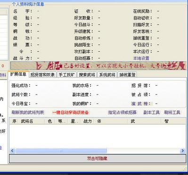This screenshot has height=175, width=188.
Task: Click the 双击可隐藏 bar button
Action: pos(98,159)
